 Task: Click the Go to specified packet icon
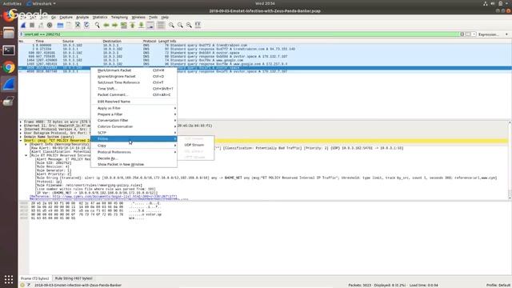pos(124,25)
